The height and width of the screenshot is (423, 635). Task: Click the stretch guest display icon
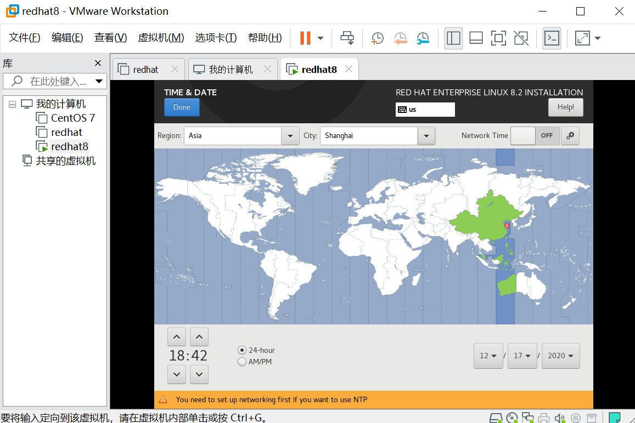coord(582,38)
